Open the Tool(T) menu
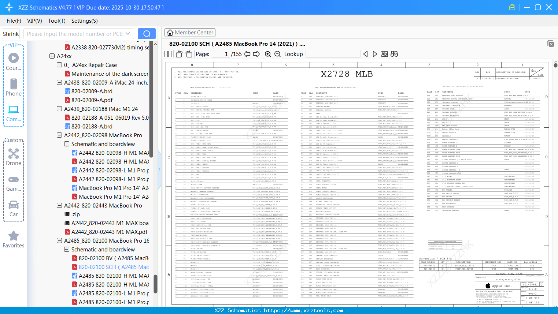Viewport: 558px width, 314px height. 57,21
